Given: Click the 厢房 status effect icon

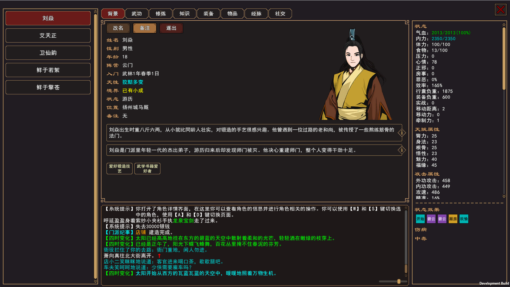Looking at the screenshot, I should [453, 219].
